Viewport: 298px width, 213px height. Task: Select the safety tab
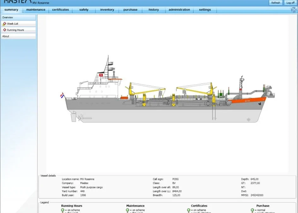click(83, 10)
